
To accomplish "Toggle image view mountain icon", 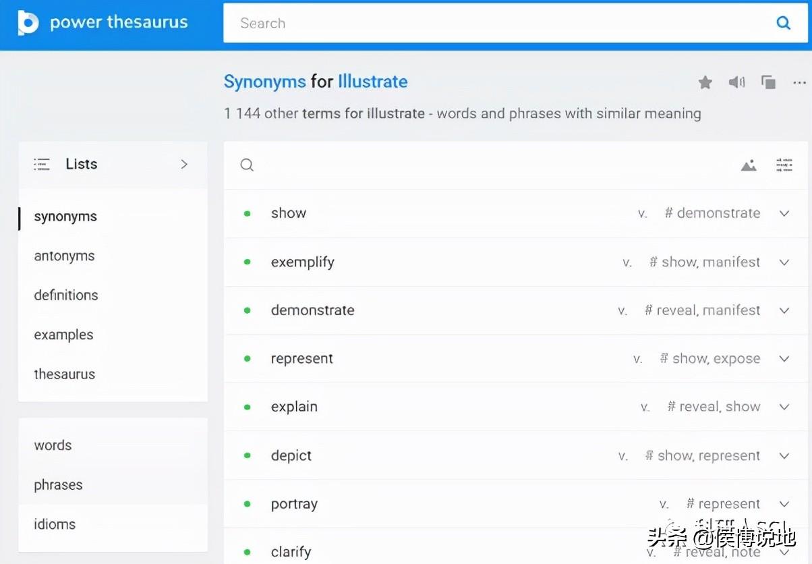I will [749, 165].
